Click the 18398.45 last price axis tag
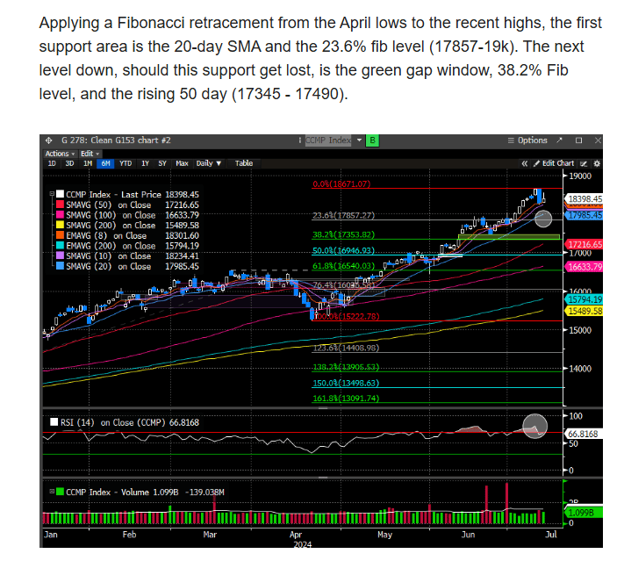 (585, 199)
